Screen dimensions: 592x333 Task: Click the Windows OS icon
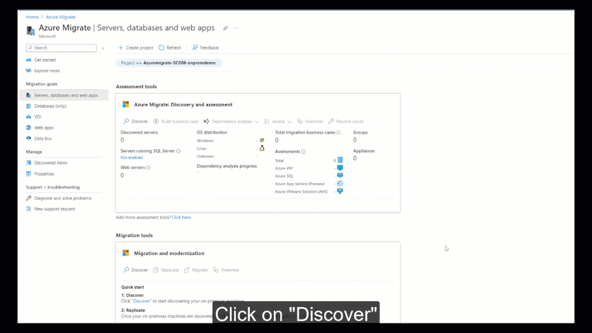click(x=262, y=140)
